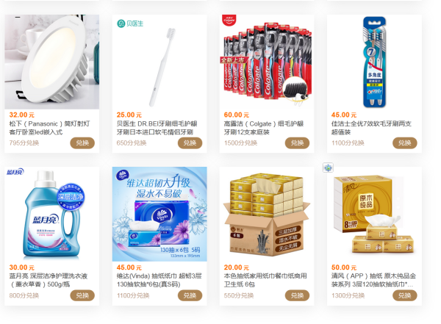Open the white DR.BEI toothbrush image
441x324 pixels.
[x=159, y=62]
